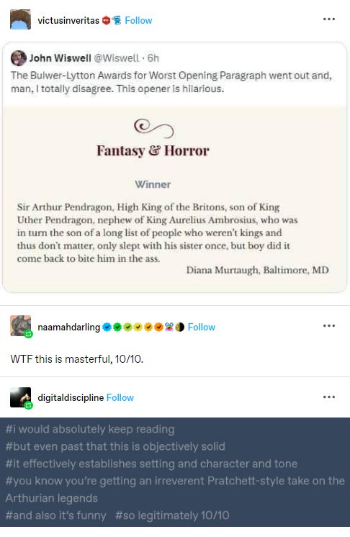Open the three-dot menu on naamahdarling's reblog
Image resolution: width=350 pixels, height=537 pixels.
pyautogui.click(x=329, y=325)
